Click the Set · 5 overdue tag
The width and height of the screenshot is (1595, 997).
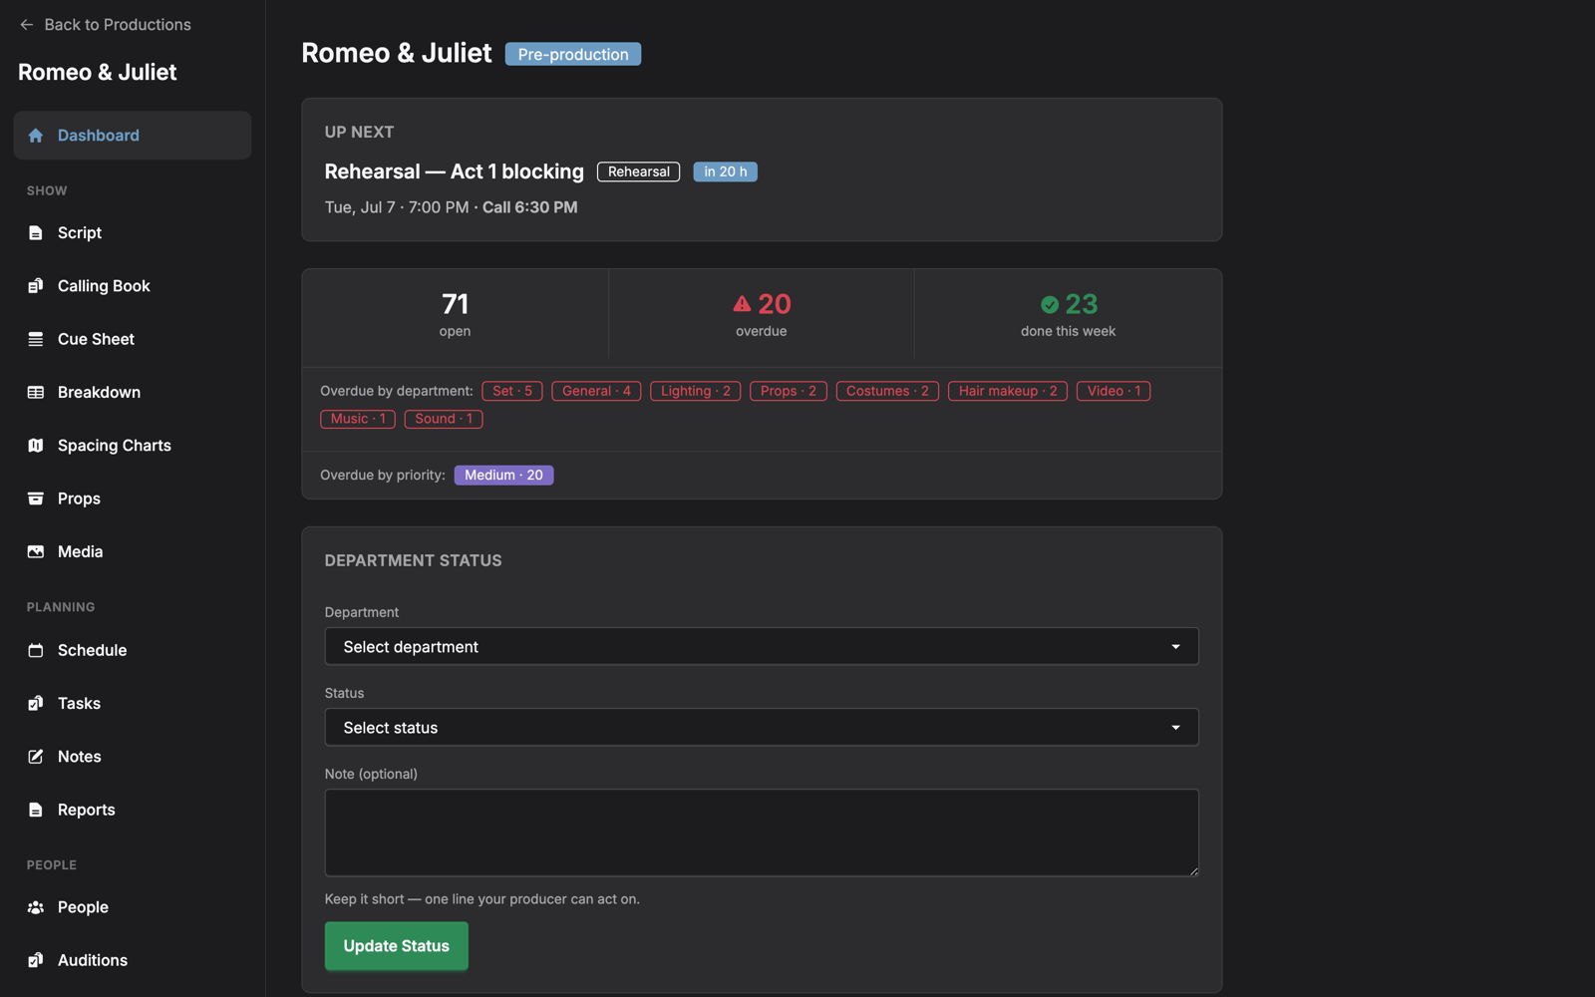pyautogui.click(x=512, y=391)
